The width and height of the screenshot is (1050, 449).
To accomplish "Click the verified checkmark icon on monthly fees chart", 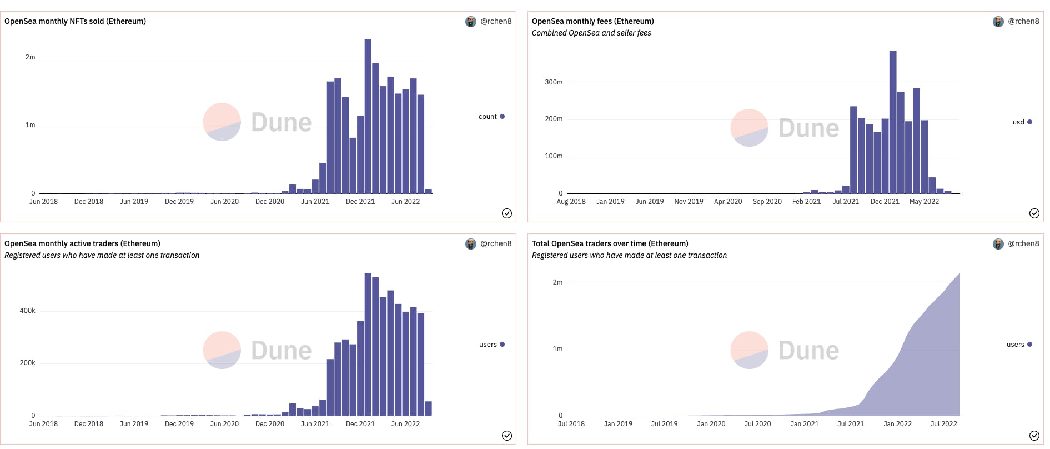I will tap(1034, 213).
